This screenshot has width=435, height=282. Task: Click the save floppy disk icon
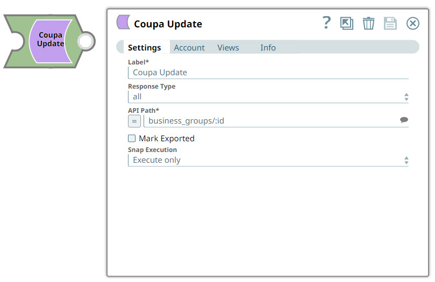point(390,23)
